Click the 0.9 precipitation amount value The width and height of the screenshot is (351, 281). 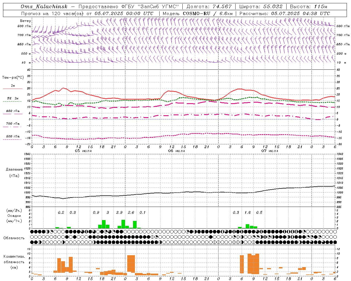[96, 212]
